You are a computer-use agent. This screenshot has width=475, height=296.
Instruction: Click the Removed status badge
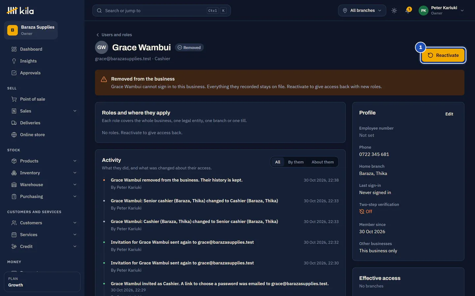[x=189, y=48]
